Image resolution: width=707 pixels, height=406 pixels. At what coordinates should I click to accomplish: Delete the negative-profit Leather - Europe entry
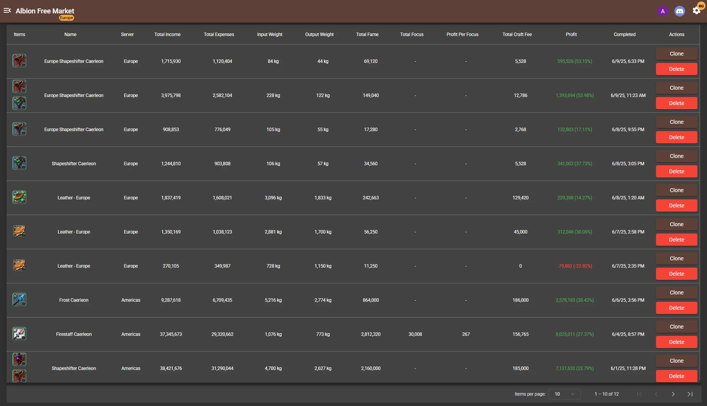click(676, 274)
